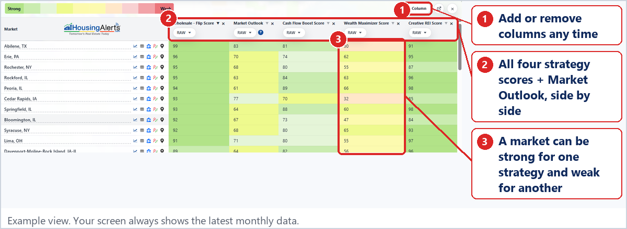The image size is (627, 229).
Task: Open the RAW dropdown under Creative REI Score
Action: (x=419, y=32)
